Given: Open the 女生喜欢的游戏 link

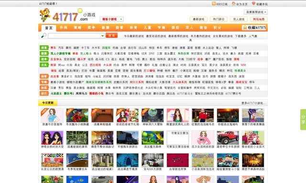Looking at the screenshot, I should coord(223,36).
